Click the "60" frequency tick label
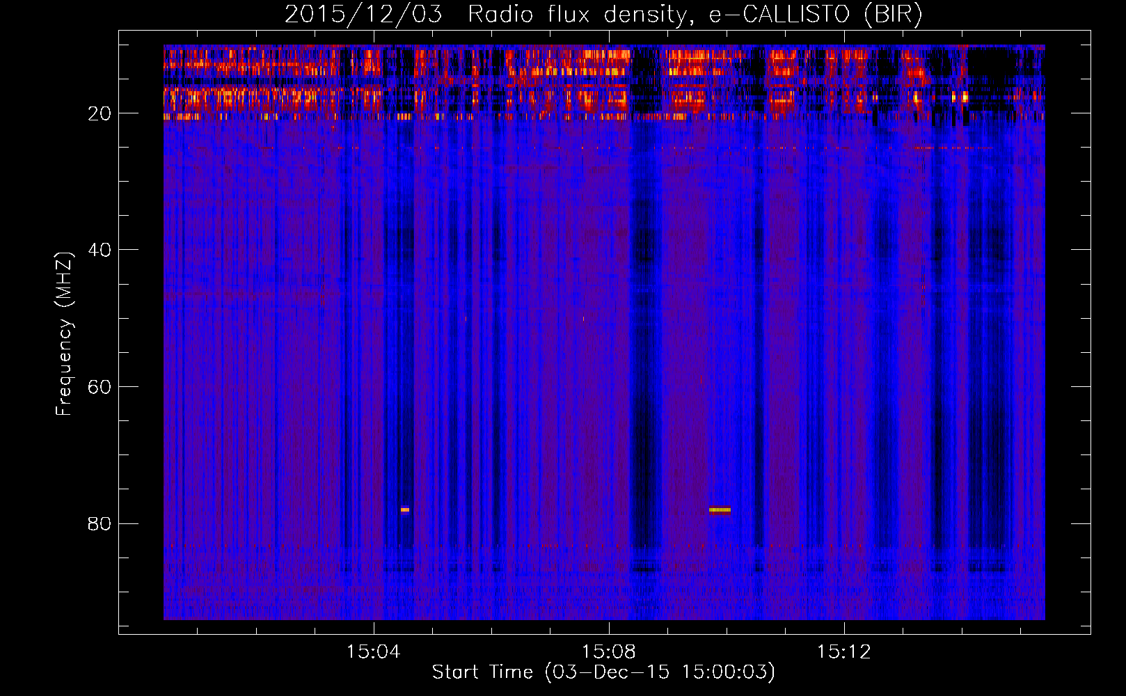 click(100, 387)
